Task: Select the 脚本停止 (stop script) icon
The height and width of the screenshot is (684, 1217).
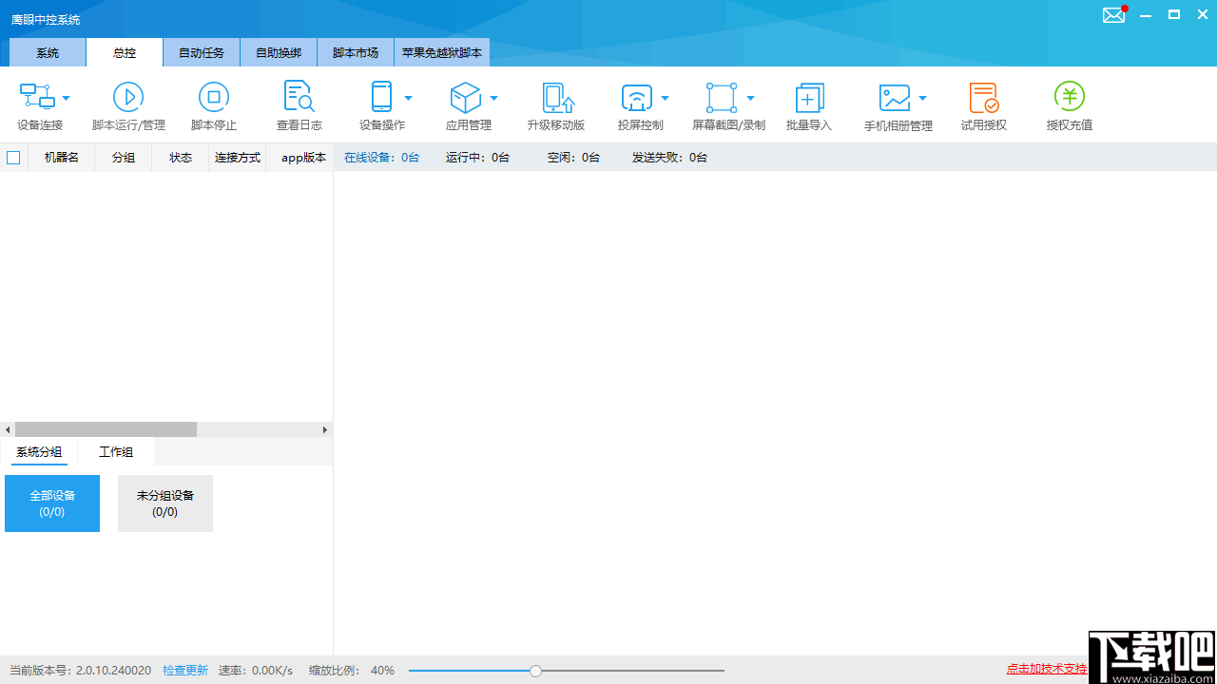Action: tap(213, 104)
